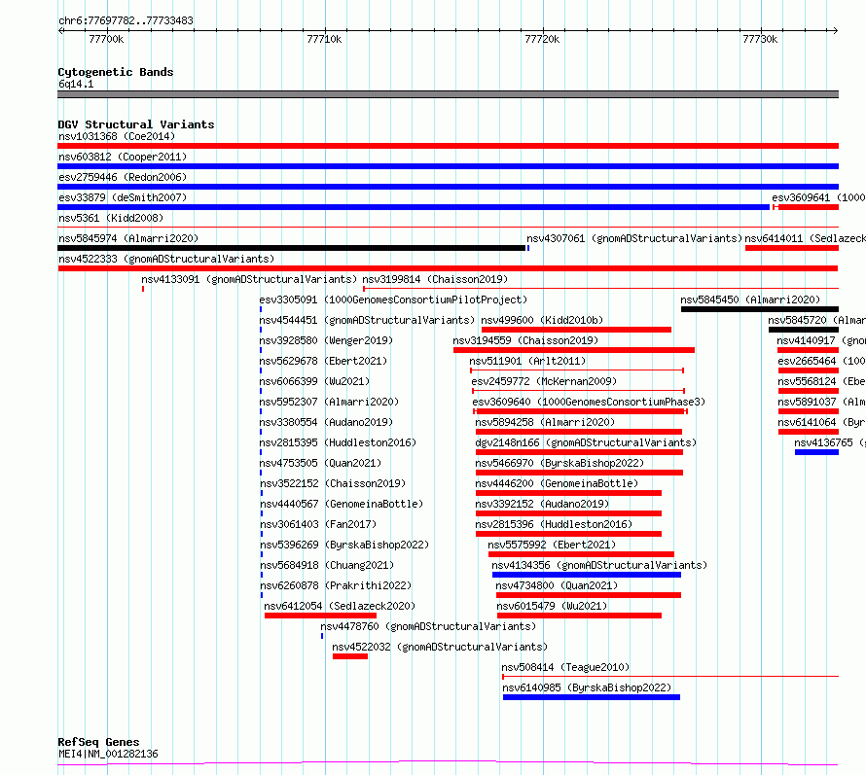Screen dimensions: 866x775
Task: Open the MEI4|NM_001282136 gene label
Action: [108, 754]
